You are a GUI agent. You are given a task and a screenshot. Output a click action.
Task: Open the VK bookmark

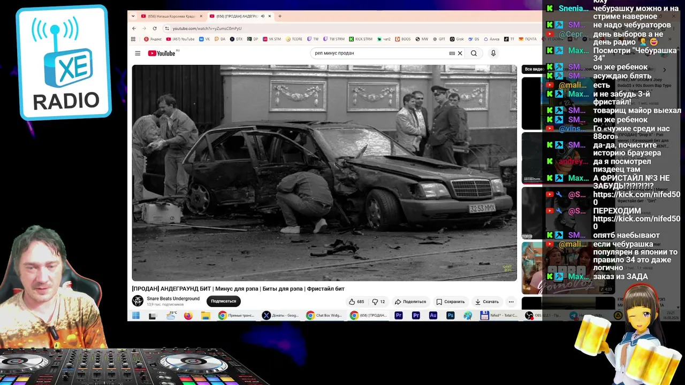[x=204, y=39]
